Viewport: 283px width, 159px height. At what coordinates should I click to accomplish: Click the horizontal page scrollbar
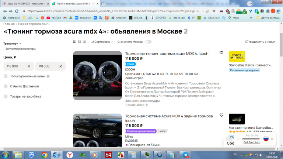[x=139, y=149]
